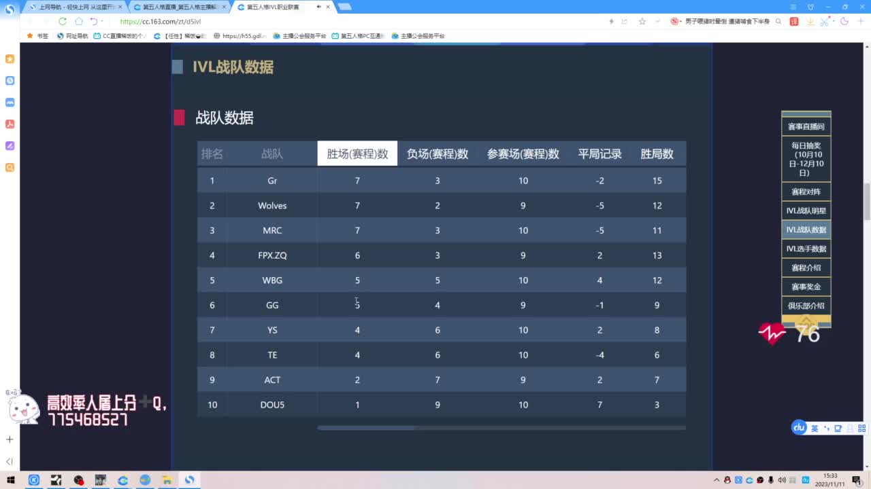This screenshot has height=489, width=871.
Task: Jump to IVL选手数据 section
Action: click(x=806, y=249)
